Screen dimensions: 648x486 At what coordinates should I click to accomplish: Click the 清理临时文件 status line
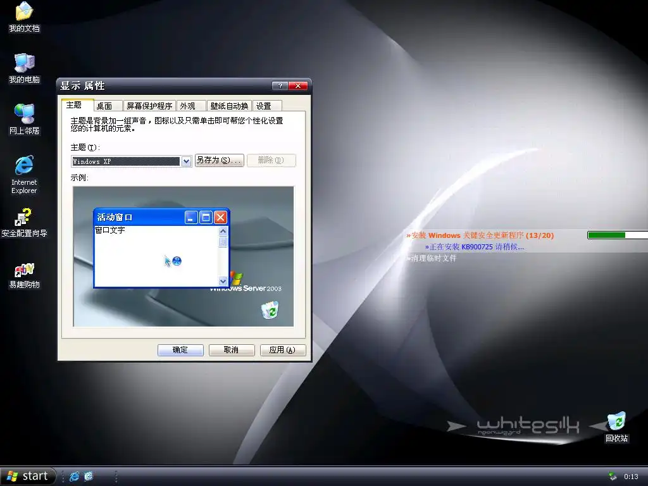pos(432,258)
